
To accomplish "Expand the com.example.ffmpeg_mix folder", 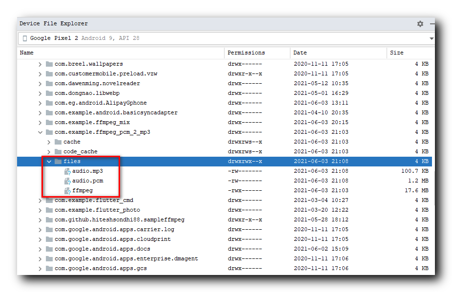I will 40,123.
